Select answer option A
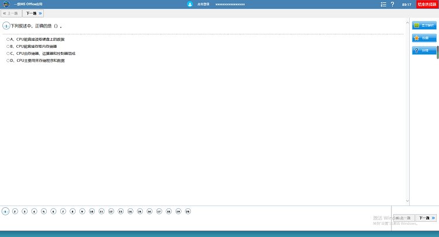439x237 pixels. point(8,39)
